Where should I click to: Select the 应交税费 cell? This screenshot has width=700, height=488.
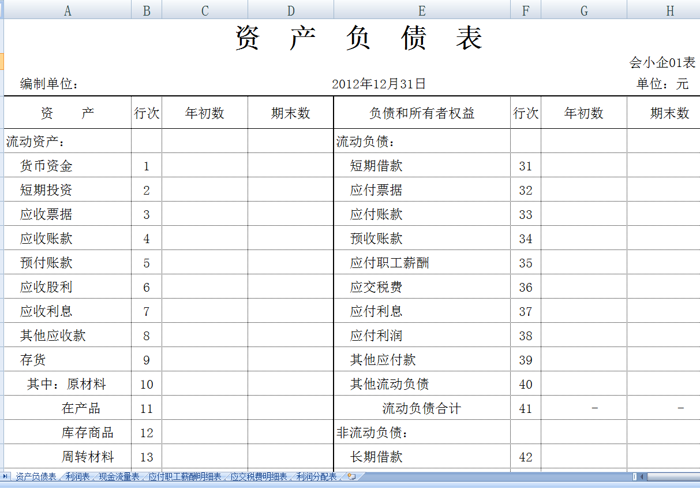[422, 288]
